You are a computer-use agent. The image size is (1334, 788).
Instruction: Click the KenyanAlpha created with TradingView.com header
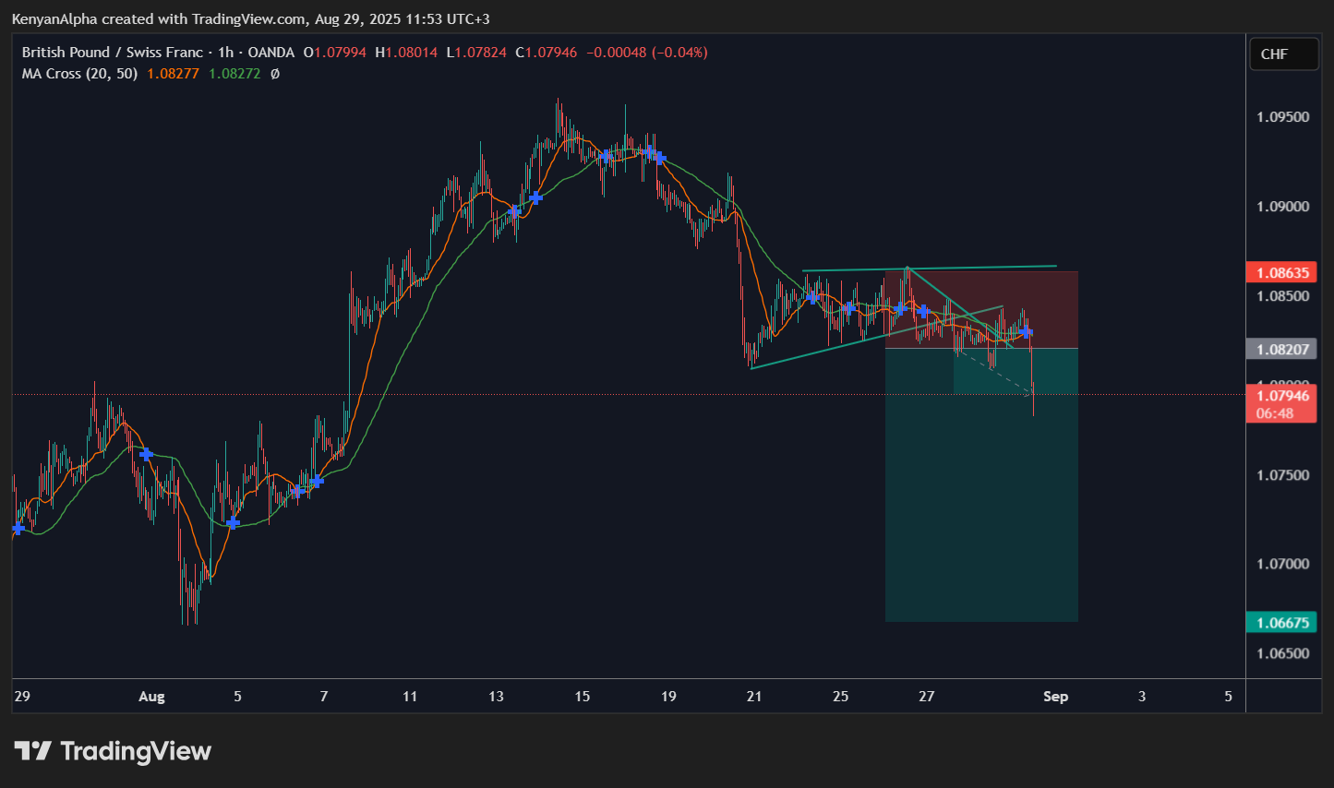251,18
